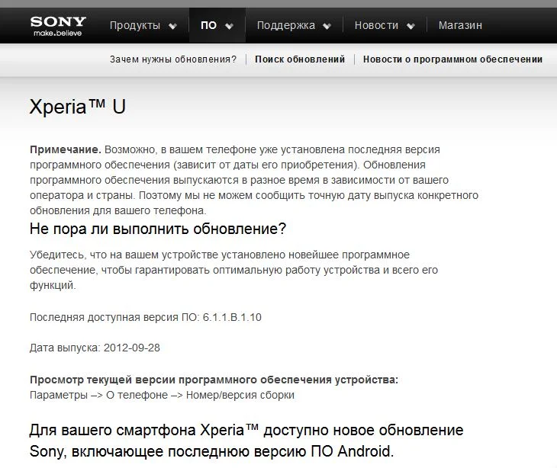557x468 pixels.
Task: Select software version text 6.1.1.B.1.10
Action: click(232, 317)
